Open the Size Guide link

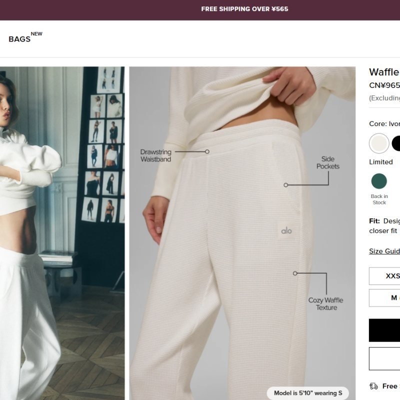click(x=384, y=251)
